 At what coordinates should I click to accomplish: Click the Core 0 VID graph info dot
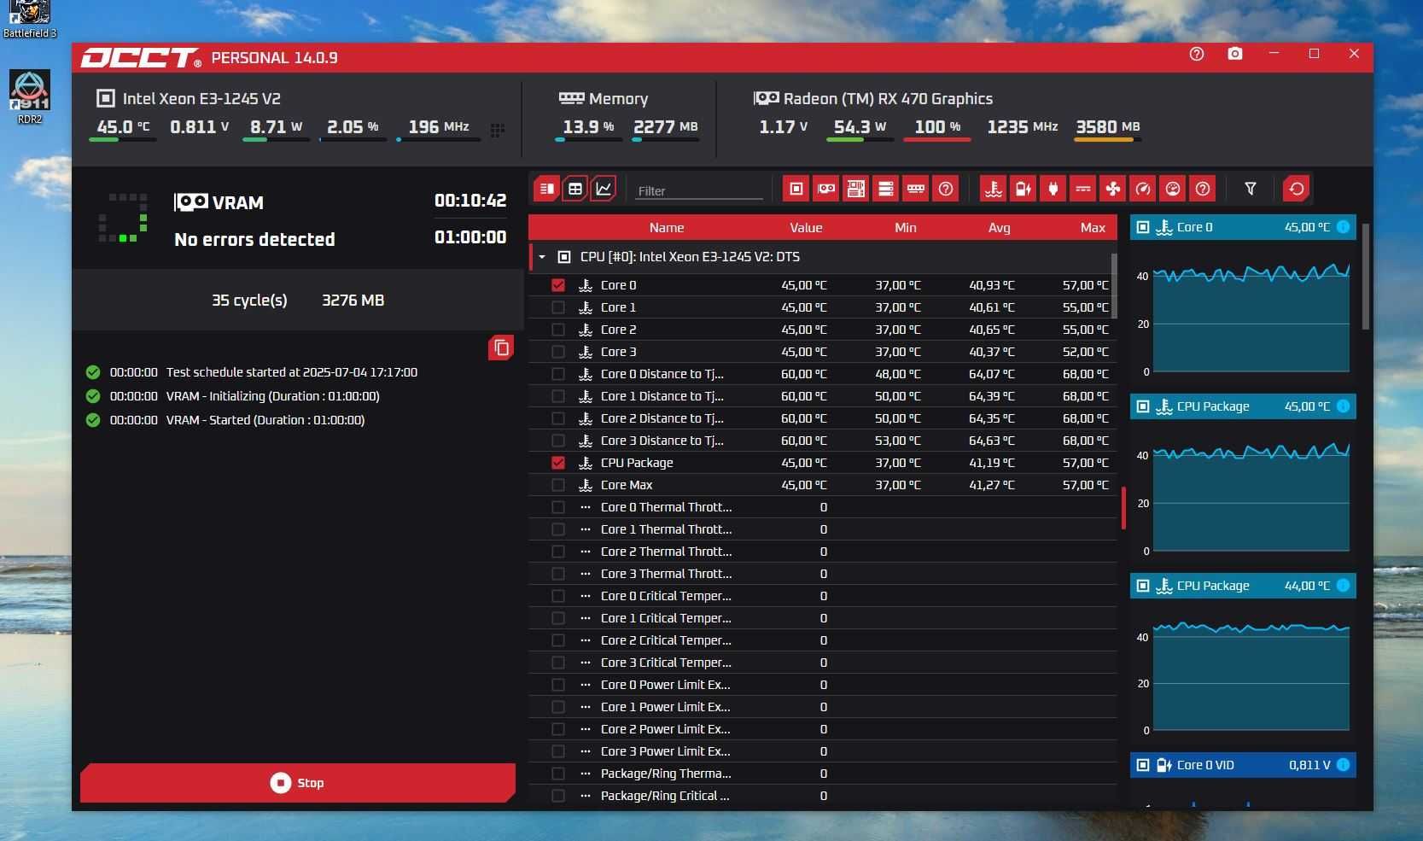click(x=1343, y=765)
